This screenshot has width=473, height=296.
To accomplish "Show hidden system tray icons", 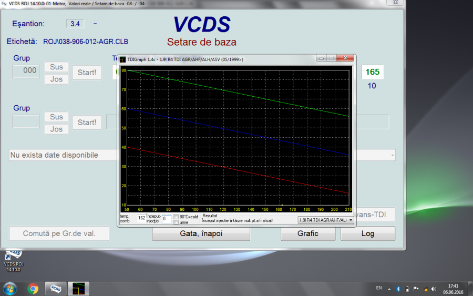I will point(389,289).
